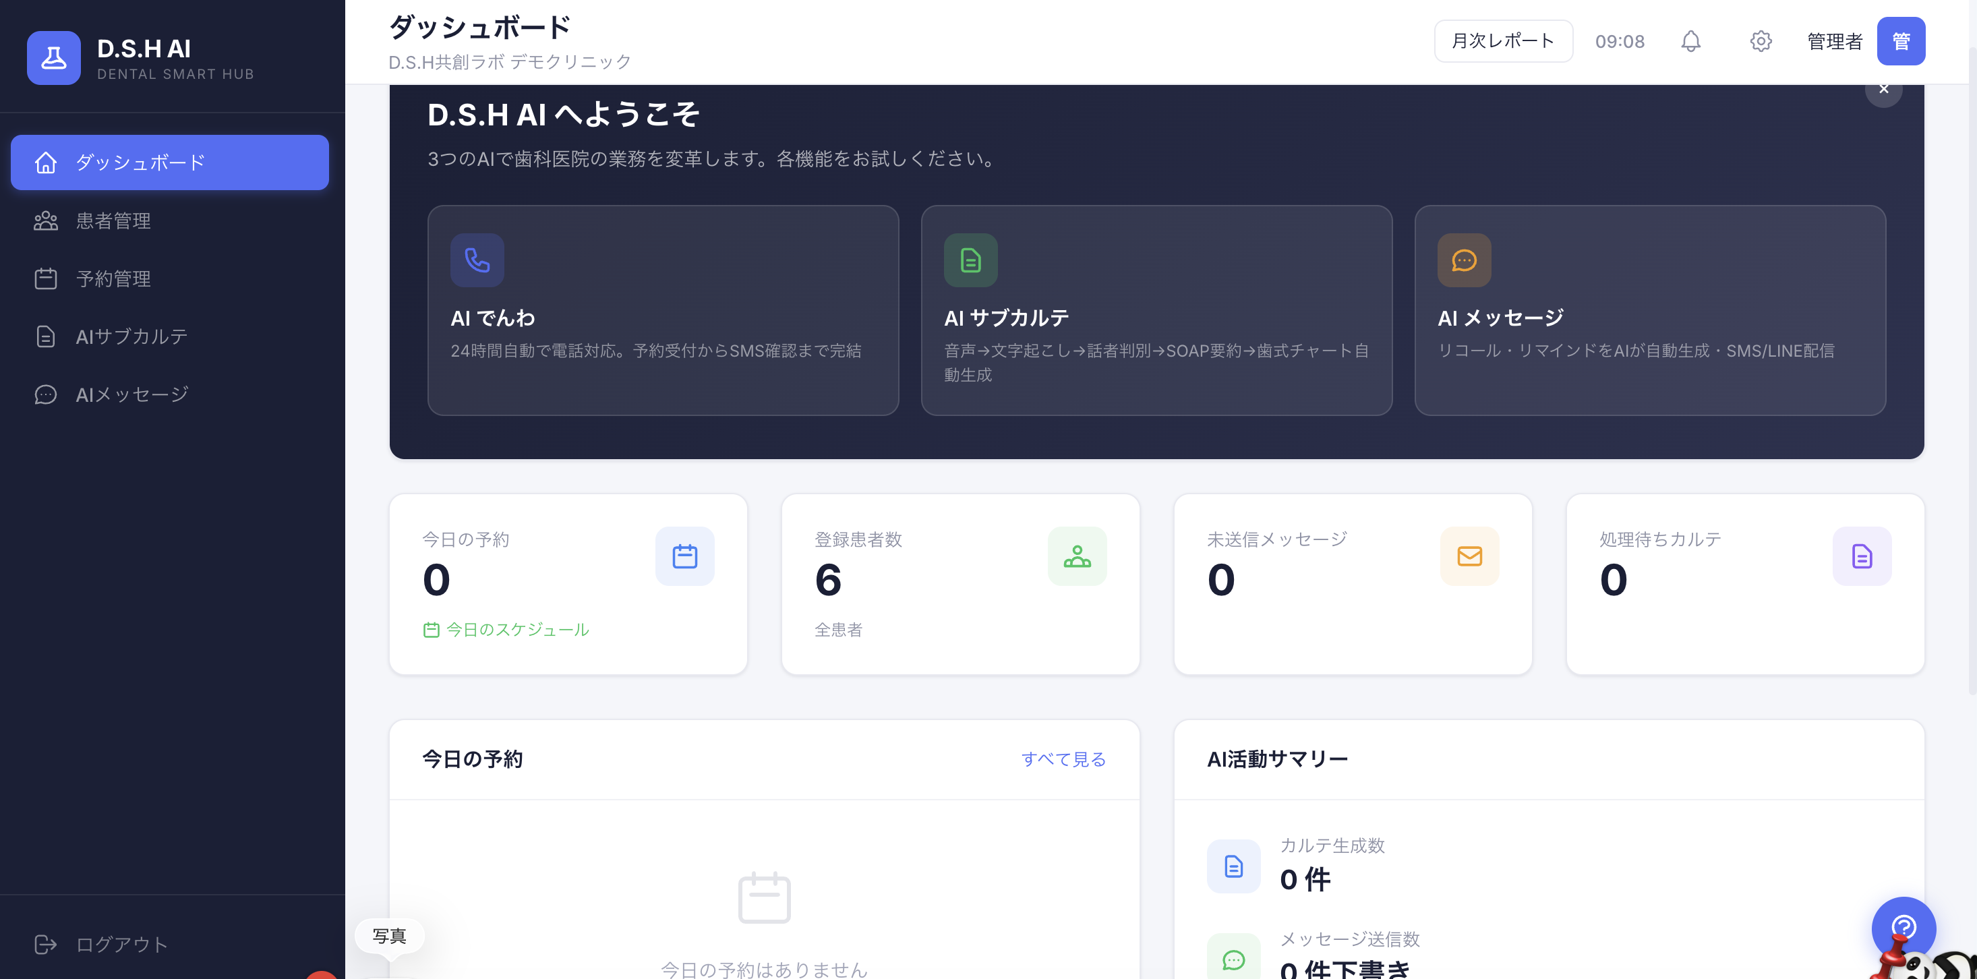Click the すべて見る link

click(1063, 759)
